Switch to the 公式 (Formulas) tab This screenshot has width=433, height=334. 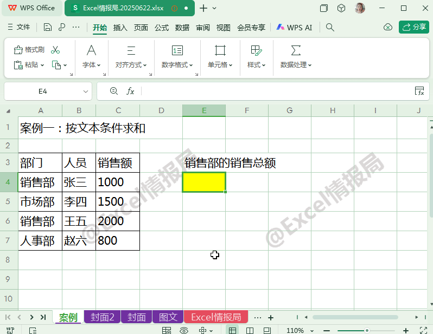point(162,28)
